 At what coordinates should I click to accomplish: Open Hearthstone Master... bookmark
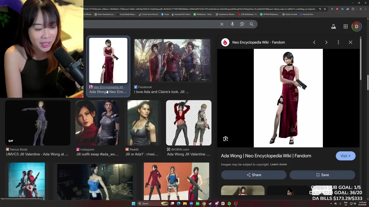pos(226,14)
